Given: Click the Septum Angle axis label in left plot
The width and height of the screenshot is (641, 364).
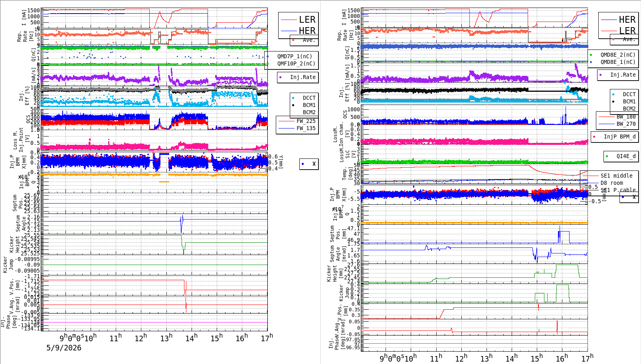Looking at the screenshot, I should [21, 223].
